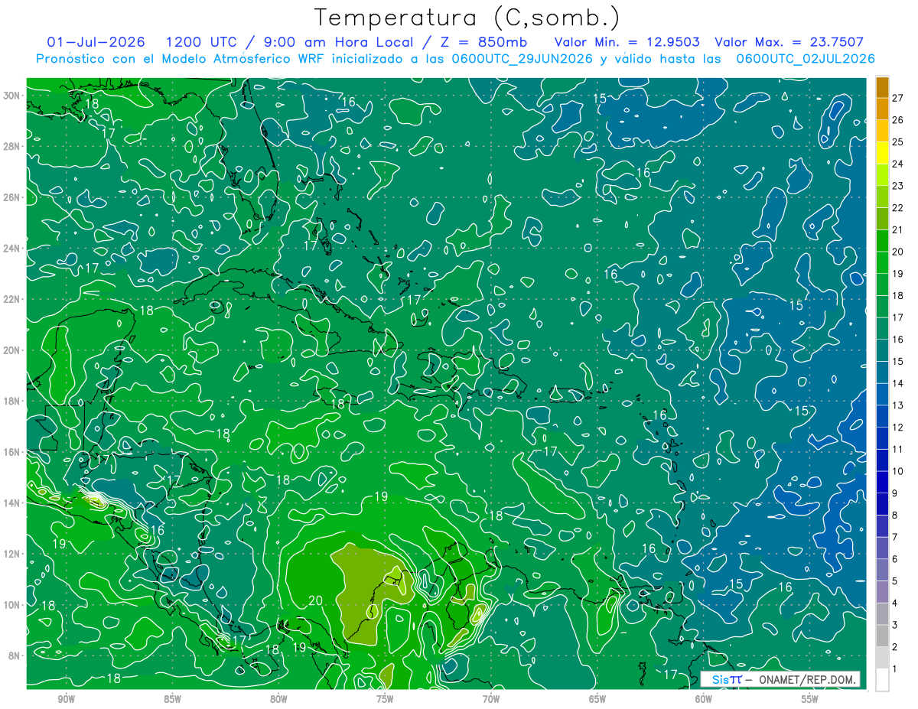This screenshot has width=918, height=709.
Task: Click the color scale value 10
Action: (898, 471)
